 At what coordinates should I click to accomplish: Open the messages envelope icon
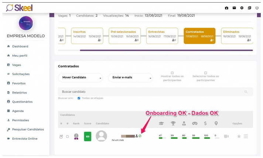234,8
